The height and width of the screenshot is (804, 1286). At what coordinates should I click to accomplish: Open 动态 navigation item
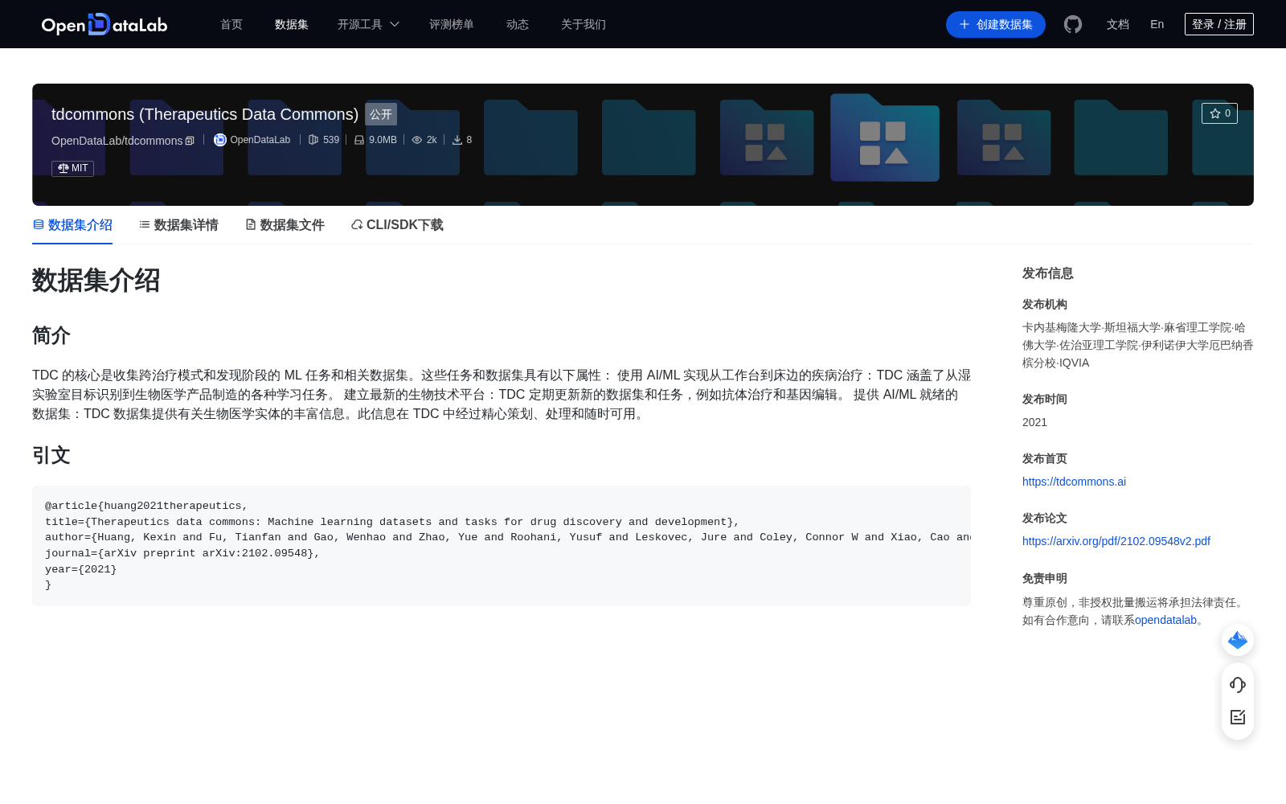pos(518,24)
